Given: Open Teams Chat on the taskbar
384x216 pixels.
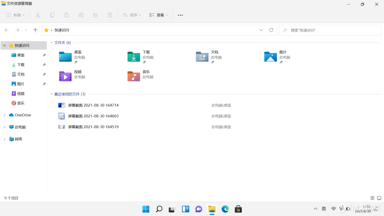Looking at the screenshot, I should (x=199, y=209).
